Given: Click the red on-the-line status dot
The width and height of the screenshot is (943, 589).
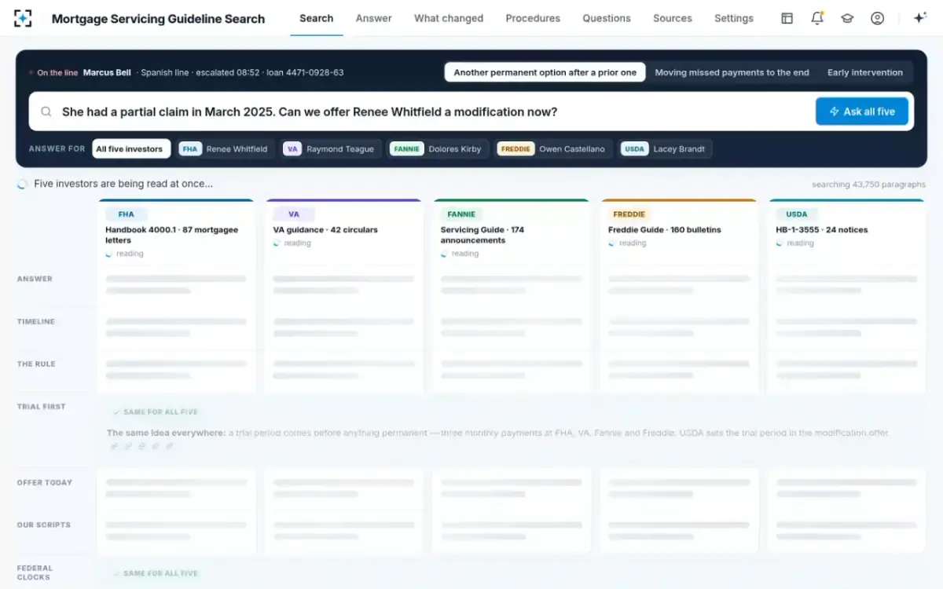Looking at the screenshot, I should [x=31, y=73].
